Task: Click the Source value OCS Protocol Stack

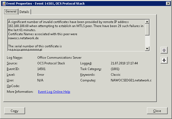Action: click(51, 63)
